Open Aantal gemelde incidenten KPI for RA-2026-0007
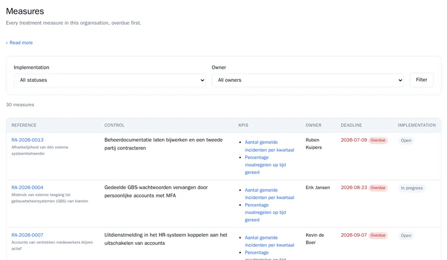 (269, 241)
